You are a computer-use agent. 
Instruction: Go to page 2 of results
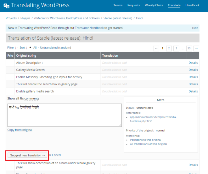169,48
